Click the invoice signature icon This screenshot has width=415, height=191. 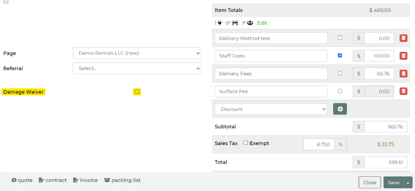[76, 180]
